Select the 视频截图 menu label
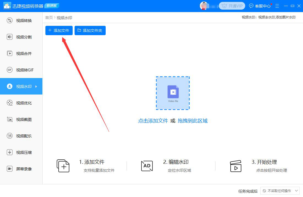303x197 pixels. tap(24, 120)
